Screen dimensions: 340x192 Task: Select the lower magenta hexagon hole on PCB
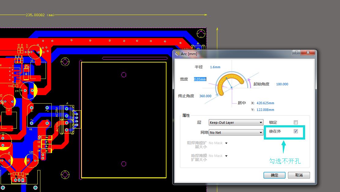124,164
